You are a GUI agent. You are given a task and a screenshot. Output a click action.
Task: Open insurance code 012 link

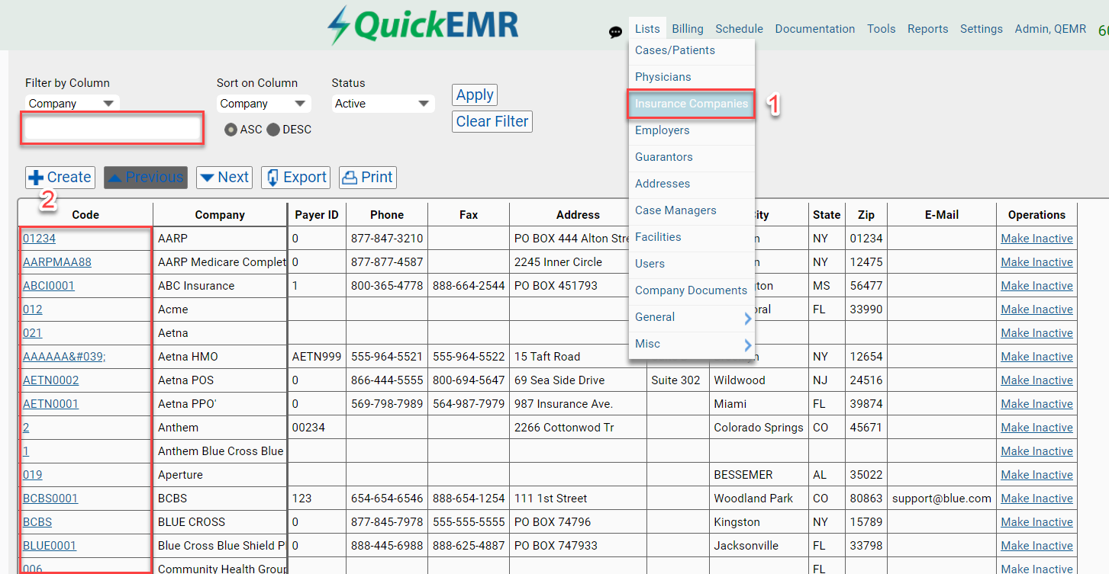tap(33, 309)
